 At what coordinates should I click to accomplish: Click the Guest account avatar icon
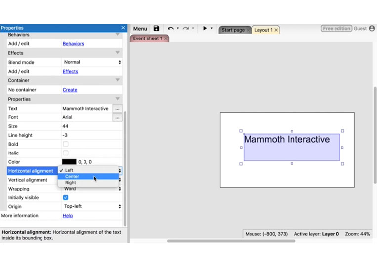pos(372,28)
